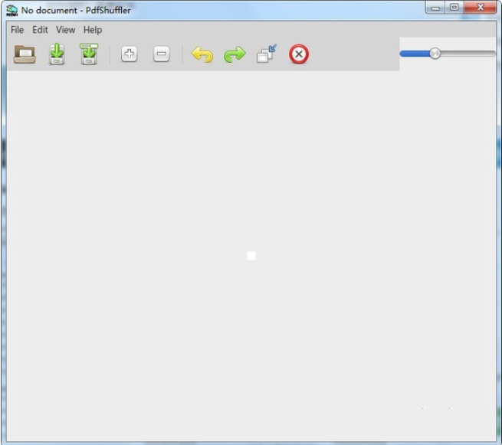Click the zoom slider handle
Screen dimensions: 502x445
coord(435,53)
